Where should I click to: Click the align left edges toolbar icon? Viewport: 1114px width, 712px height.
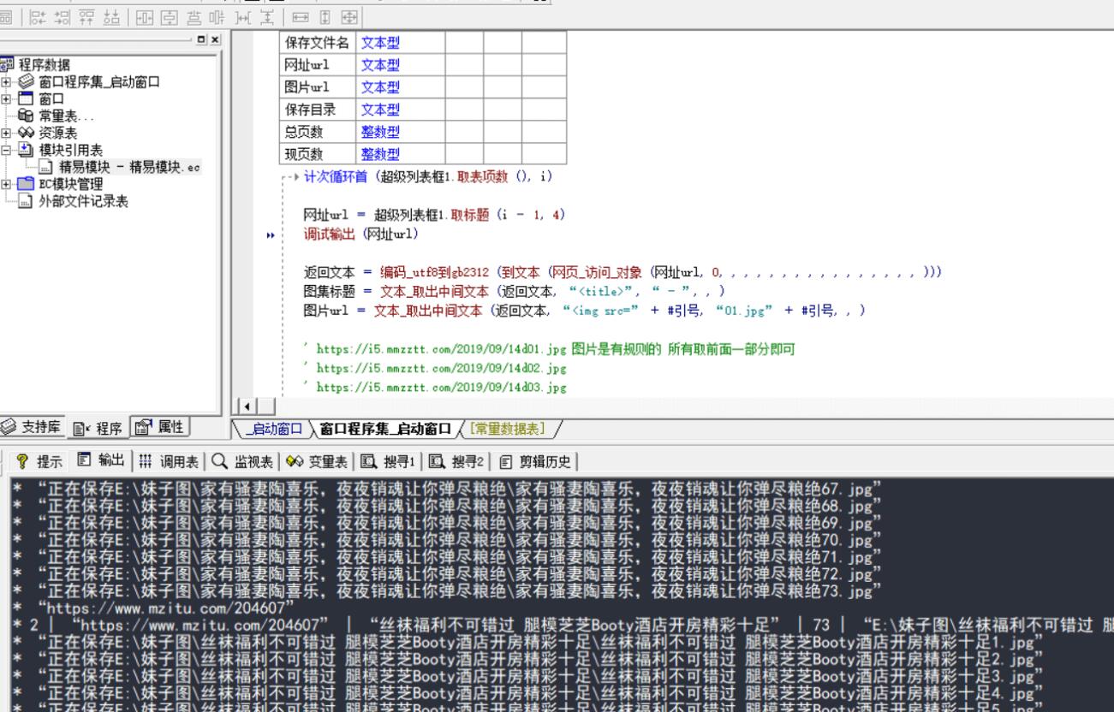[39, 17]
